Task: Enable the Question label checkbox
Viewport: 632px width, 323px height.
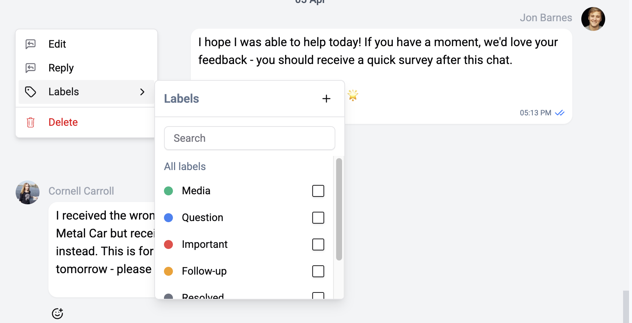Action: pos(318,218)
